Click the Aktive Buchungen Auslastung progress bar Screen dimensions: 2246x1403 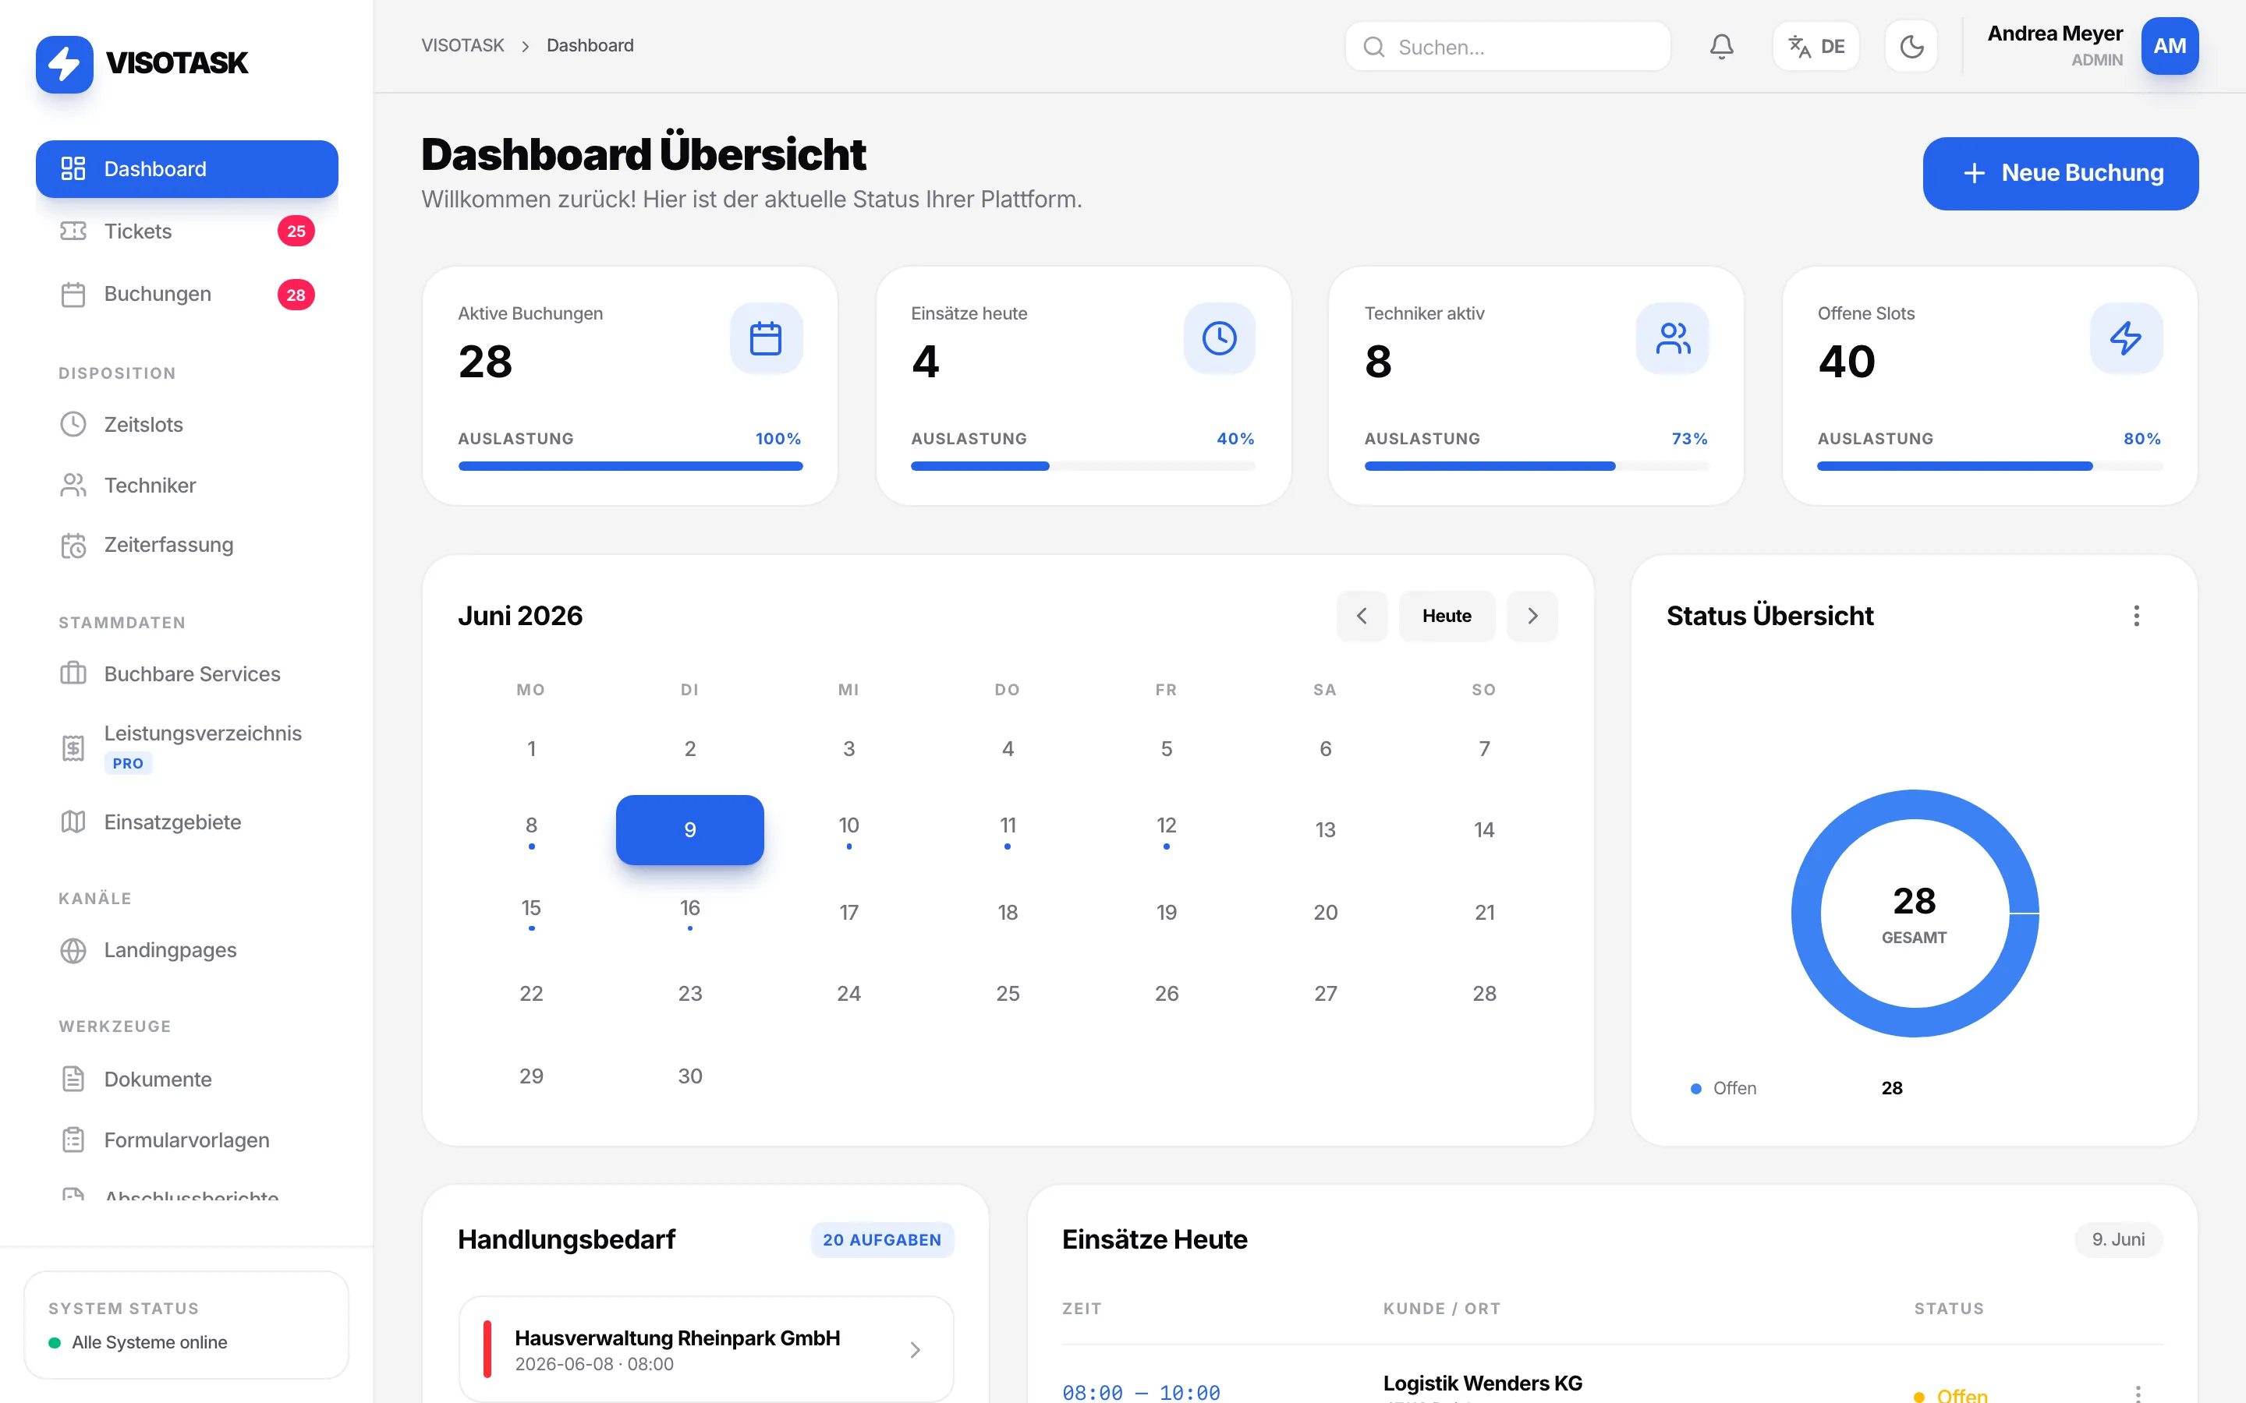point(630,466)
